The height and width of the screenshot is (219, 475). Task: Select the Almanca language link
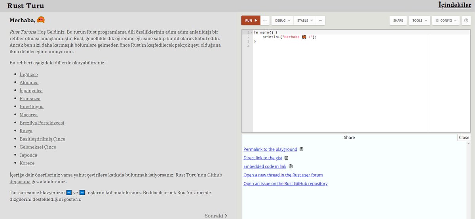pos(29,83)
